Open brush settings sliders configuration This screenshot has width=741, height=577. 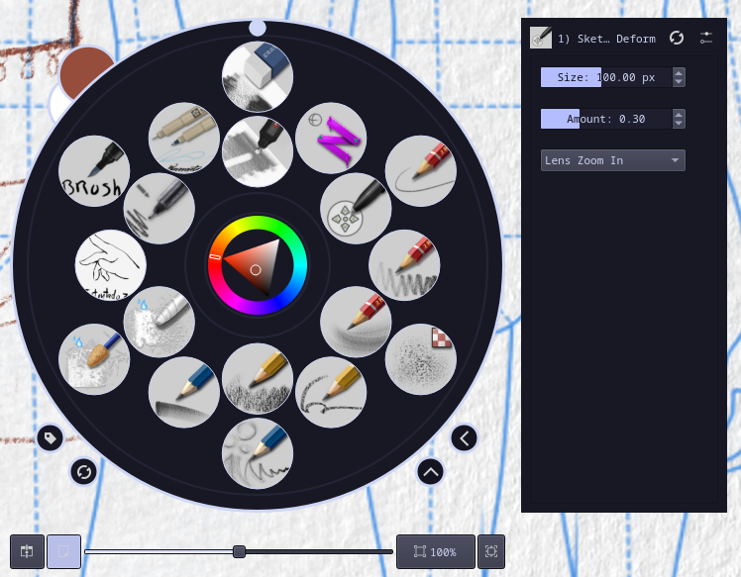(x=706, y=38)
